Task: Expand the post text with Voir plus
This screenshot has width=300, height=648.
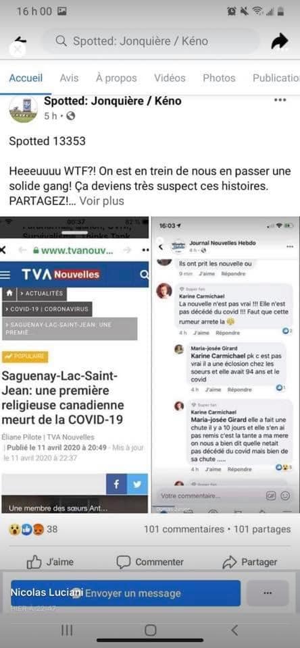Action: point(101,201)
